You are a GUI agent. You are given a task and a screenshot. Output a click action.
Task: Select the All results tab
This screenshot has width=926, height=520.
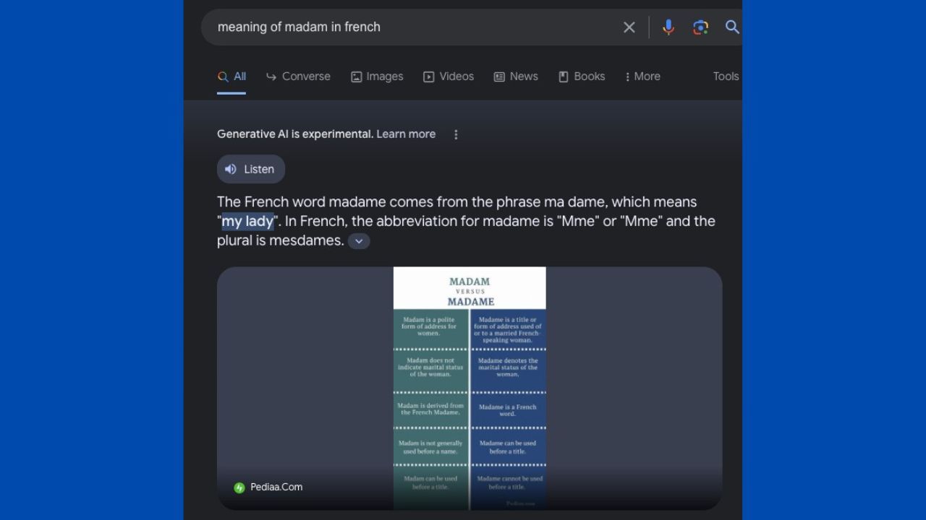(x=232, y=77)
